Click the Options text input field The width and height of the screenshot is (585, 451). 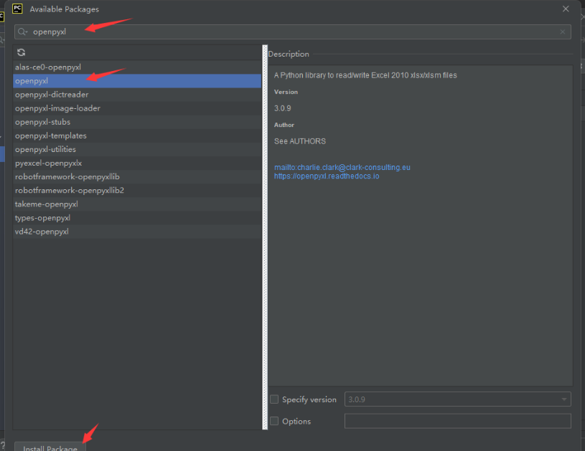[x=458, y=421]
